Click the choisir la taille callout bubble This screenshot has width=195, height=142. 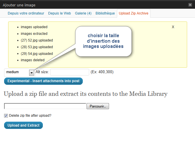[103, 41]
